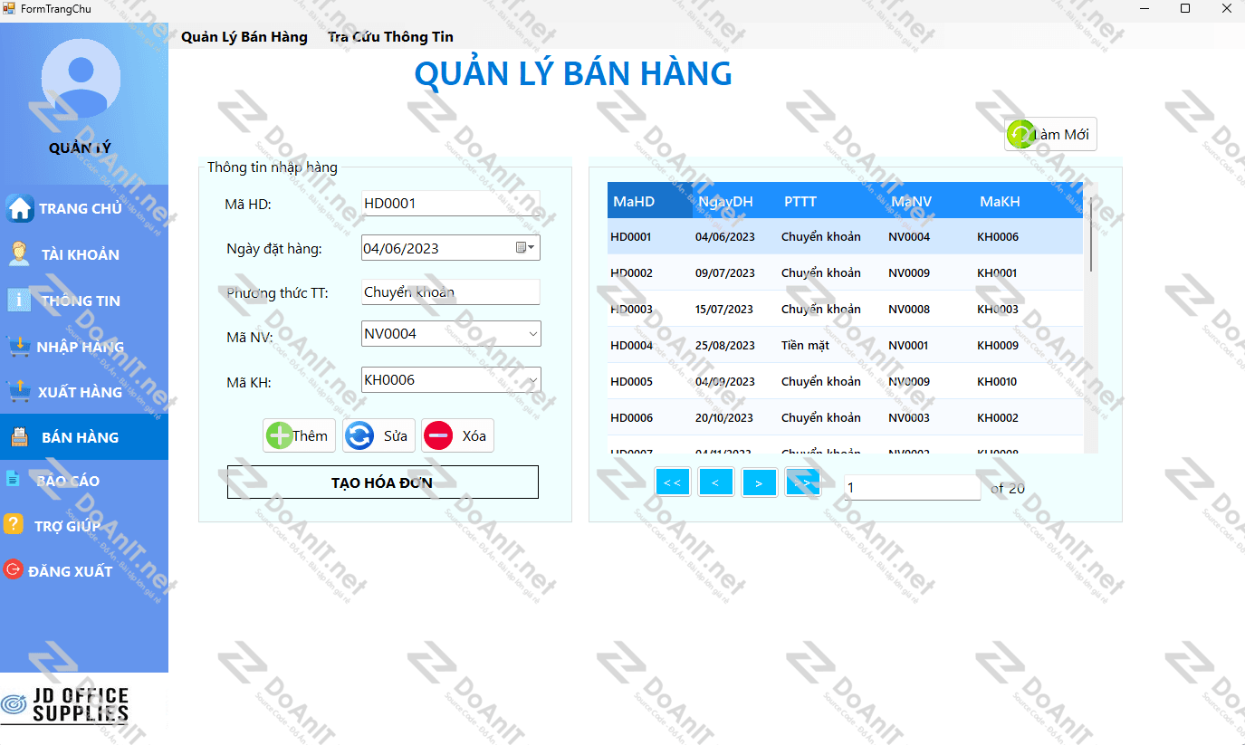The width and height of the screenshot is (1245, 745).
Task: Click the red minus icon on Xóa
Action: [438, 435]
